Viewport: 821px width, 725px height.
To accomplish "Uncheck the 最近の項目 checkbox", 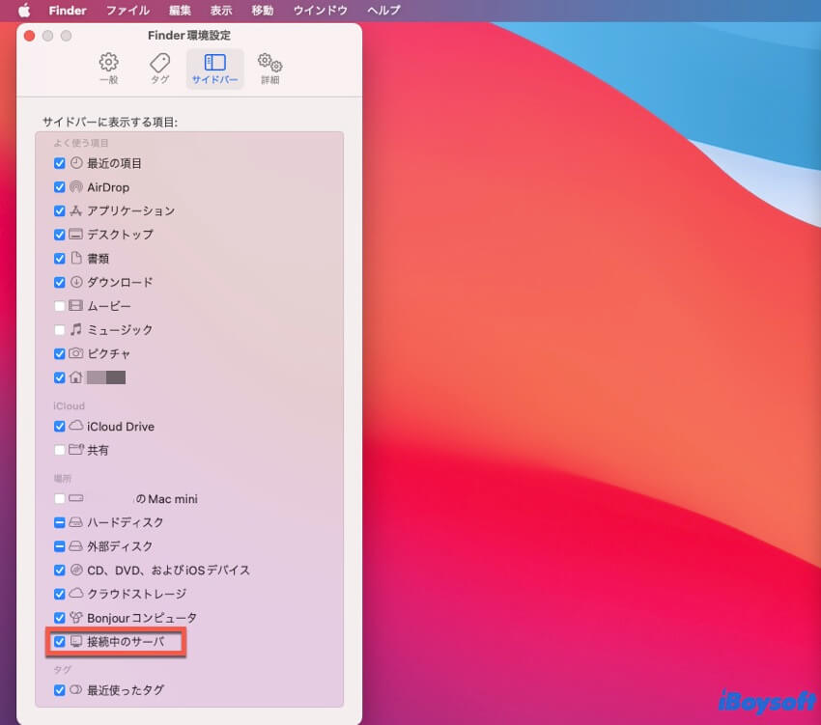I will (x=60, y=163).
